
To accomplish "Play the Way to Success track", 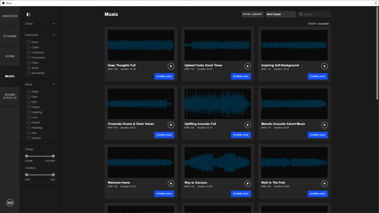I will click(247, 183).
